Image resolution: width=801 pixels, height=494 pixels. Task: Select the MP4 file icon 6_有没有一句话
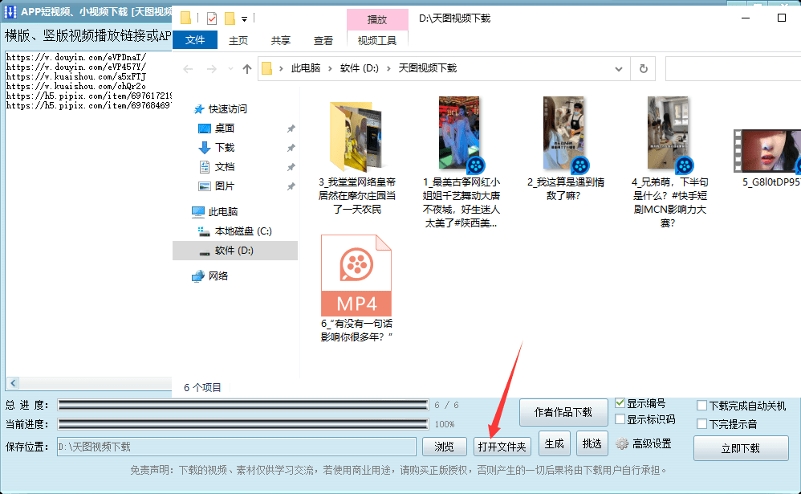pos(356,276)
